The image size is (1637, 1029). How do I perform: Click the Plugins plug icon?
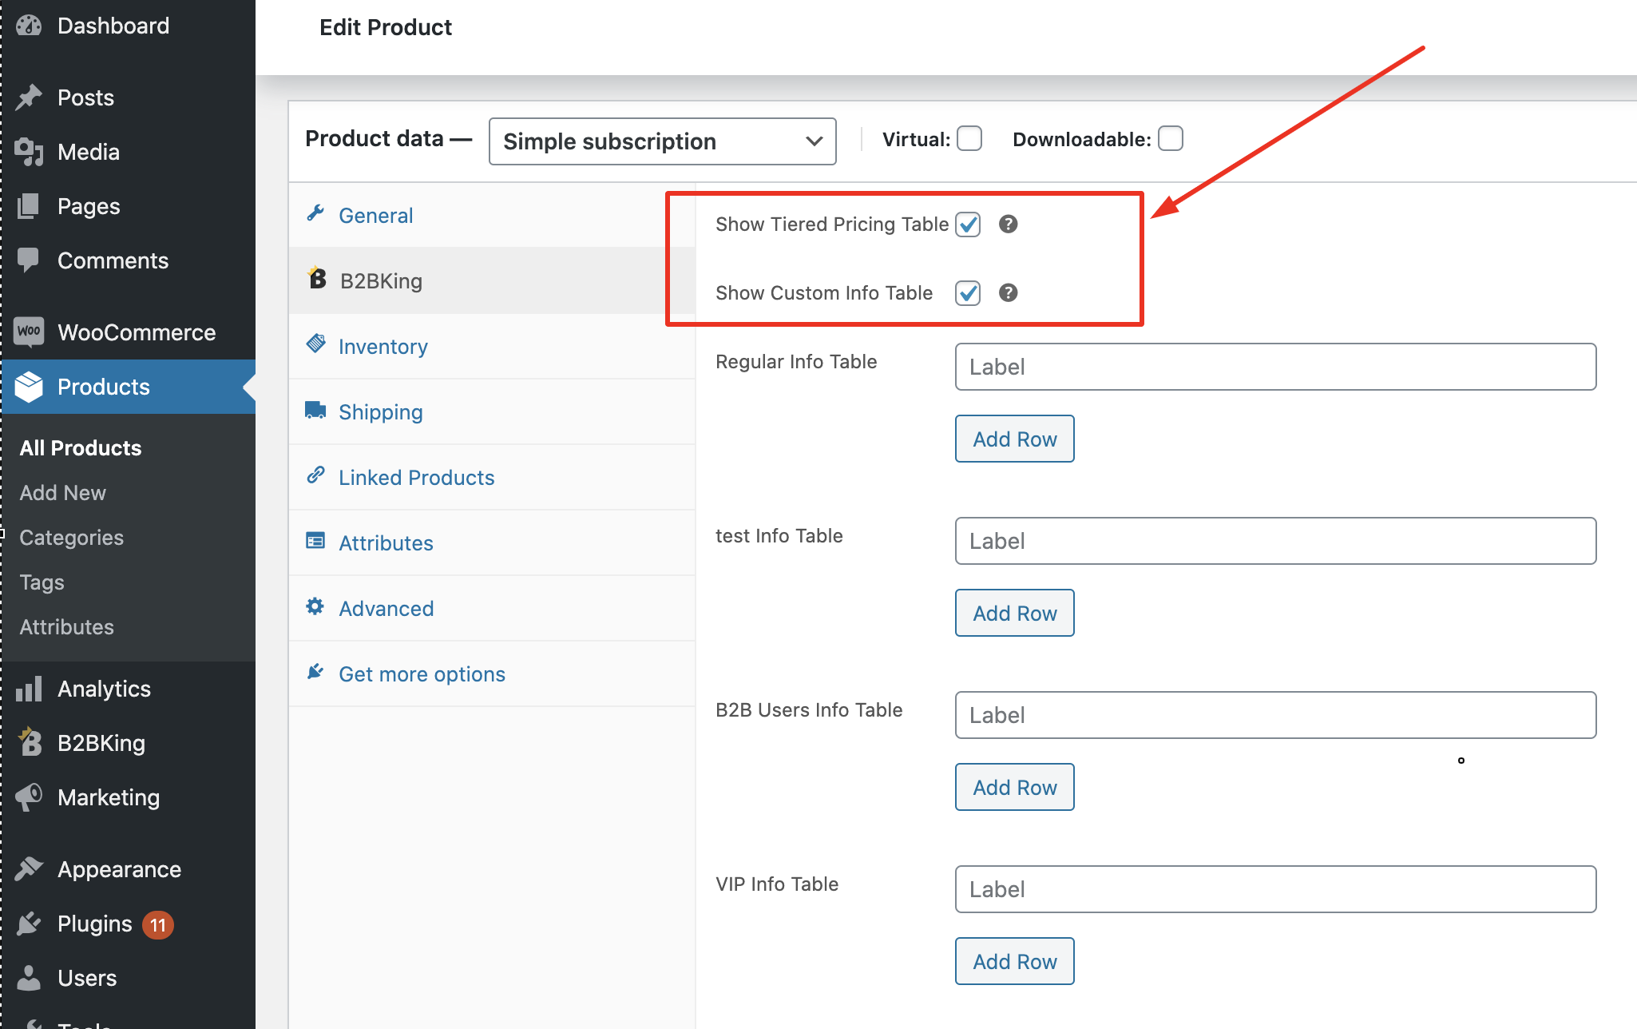click(29, 924)
